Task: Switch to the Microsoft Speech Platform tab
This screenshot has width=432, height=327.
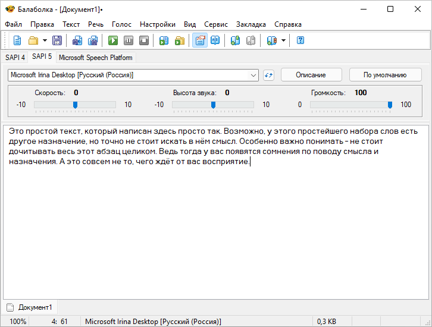Action: pos(96,58)
